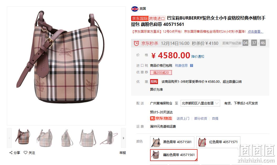This screenshot has width=277, height=165.
Task: Click the main Burberry bag product image
Action: [x=66, y=66]
